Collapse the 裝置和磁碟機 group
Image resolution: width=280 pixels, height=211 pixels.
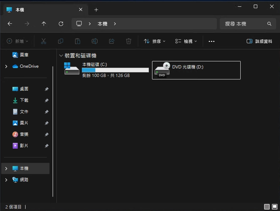tap(61, 56)
